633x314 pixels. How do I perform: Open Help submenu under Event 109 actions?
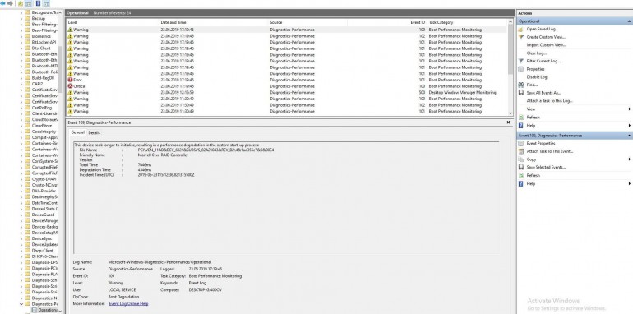[x=630, y=183]
